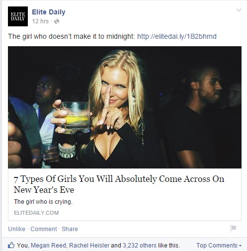Viewport: 247px width, 251px height.
Task: Click the ELITEDAILY.COM source label
Action: [36, 213]
